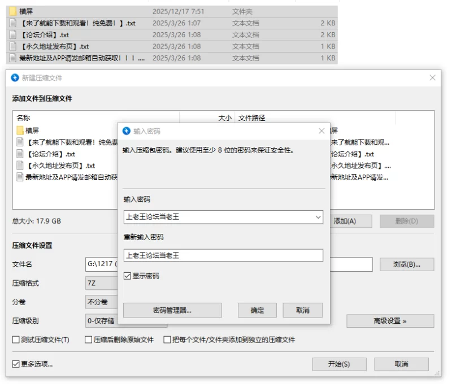Expand 高级设置 » options
452x387 pixels.
pyautogui.click(x=390, y=321)
